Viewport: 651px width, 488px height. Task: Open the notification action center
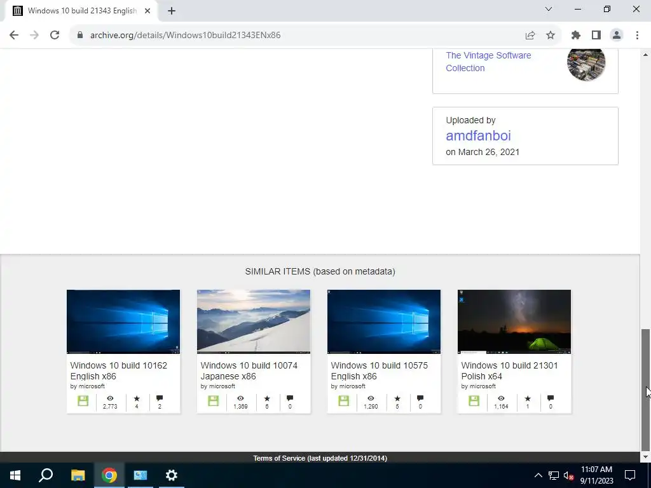(630, 475)
